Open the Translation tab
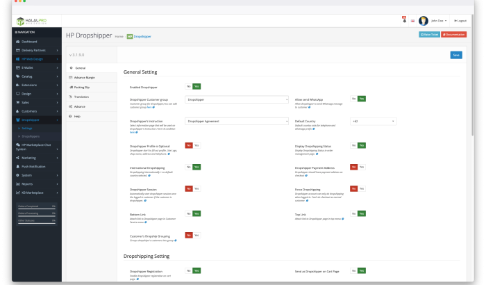Screen dimensions: 486x285 click(x=92, y=97)
